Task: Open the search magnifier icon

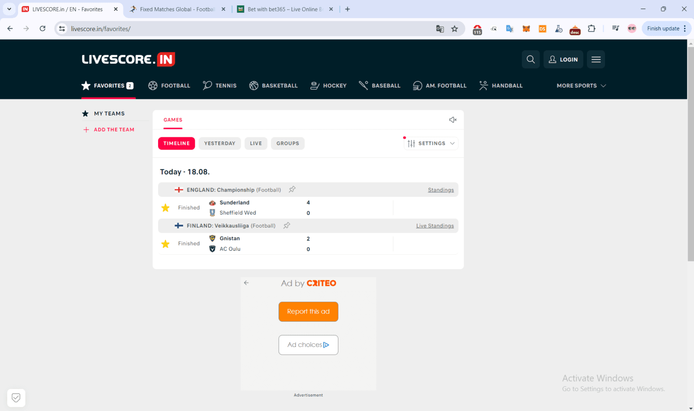Action: point(530,59)
